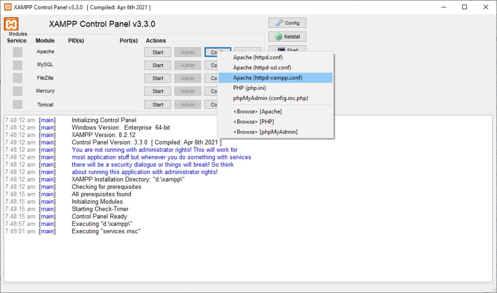497x293 pixels.
Task: Open global Config with the wrench icon
Action: click(x=287, y=23)
